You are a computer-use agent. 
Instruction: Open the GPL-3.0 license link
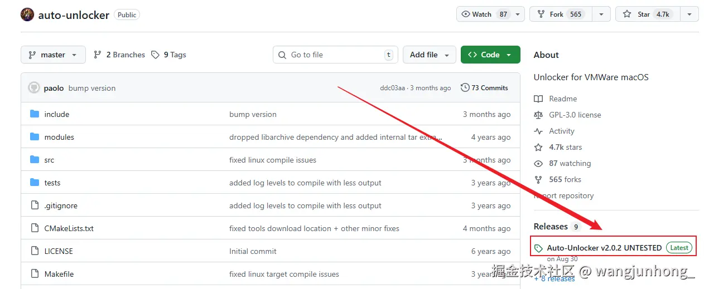point(575,115)
